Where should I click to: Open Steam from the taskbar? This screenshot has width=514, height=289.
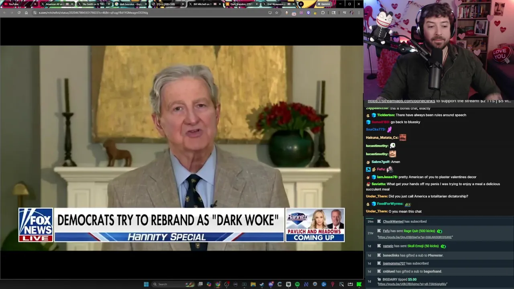point(262,284)
